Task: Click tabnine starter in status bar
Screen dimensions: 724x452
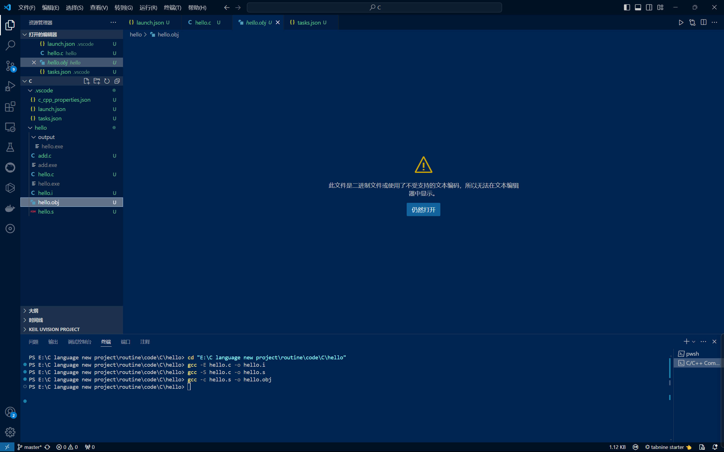Action: 668,447
